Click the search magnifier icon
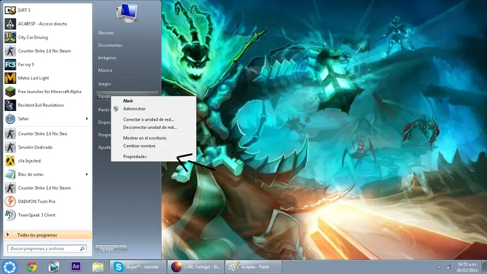This screenshot has height=274, width=487. click(82, 249)
